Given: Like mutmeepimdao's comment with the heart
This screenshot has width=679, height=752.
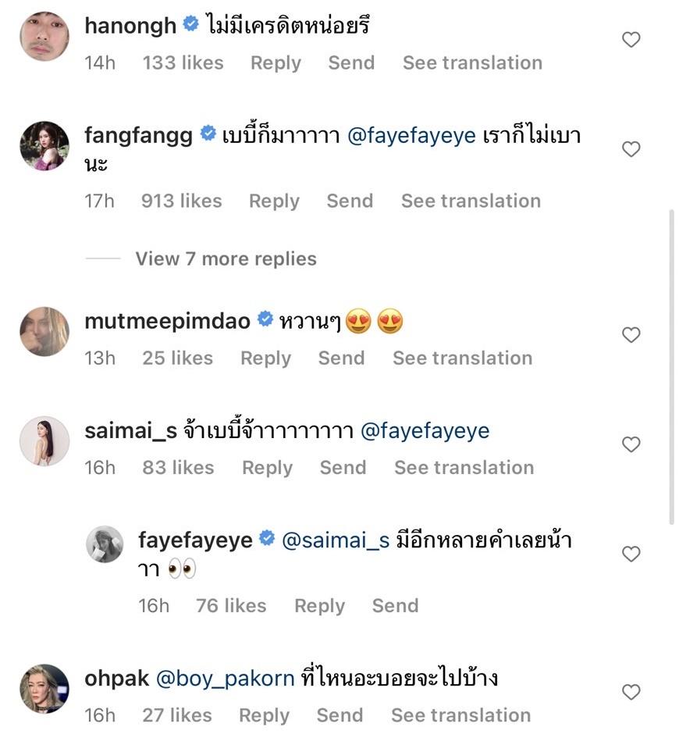Looking at the screenshot, I should (631, 335).
